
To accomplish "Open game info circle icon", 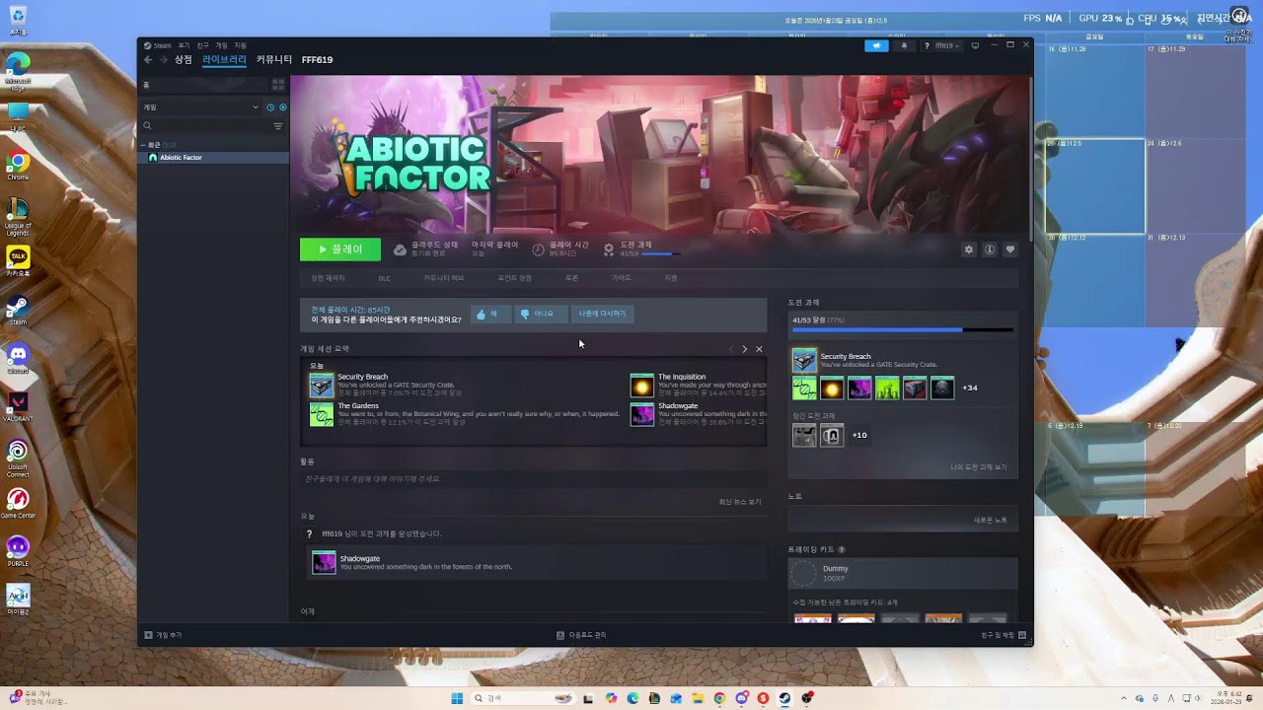I will [x=990, y=249].
